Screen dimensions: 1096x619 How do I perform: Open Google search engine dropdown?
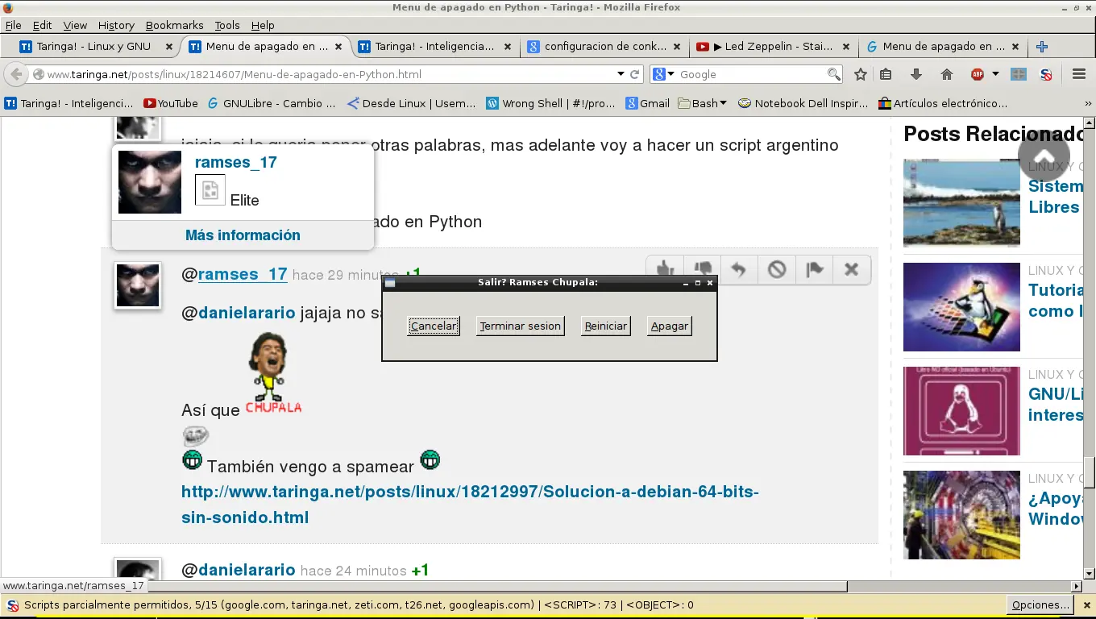(x=664, y=74)
